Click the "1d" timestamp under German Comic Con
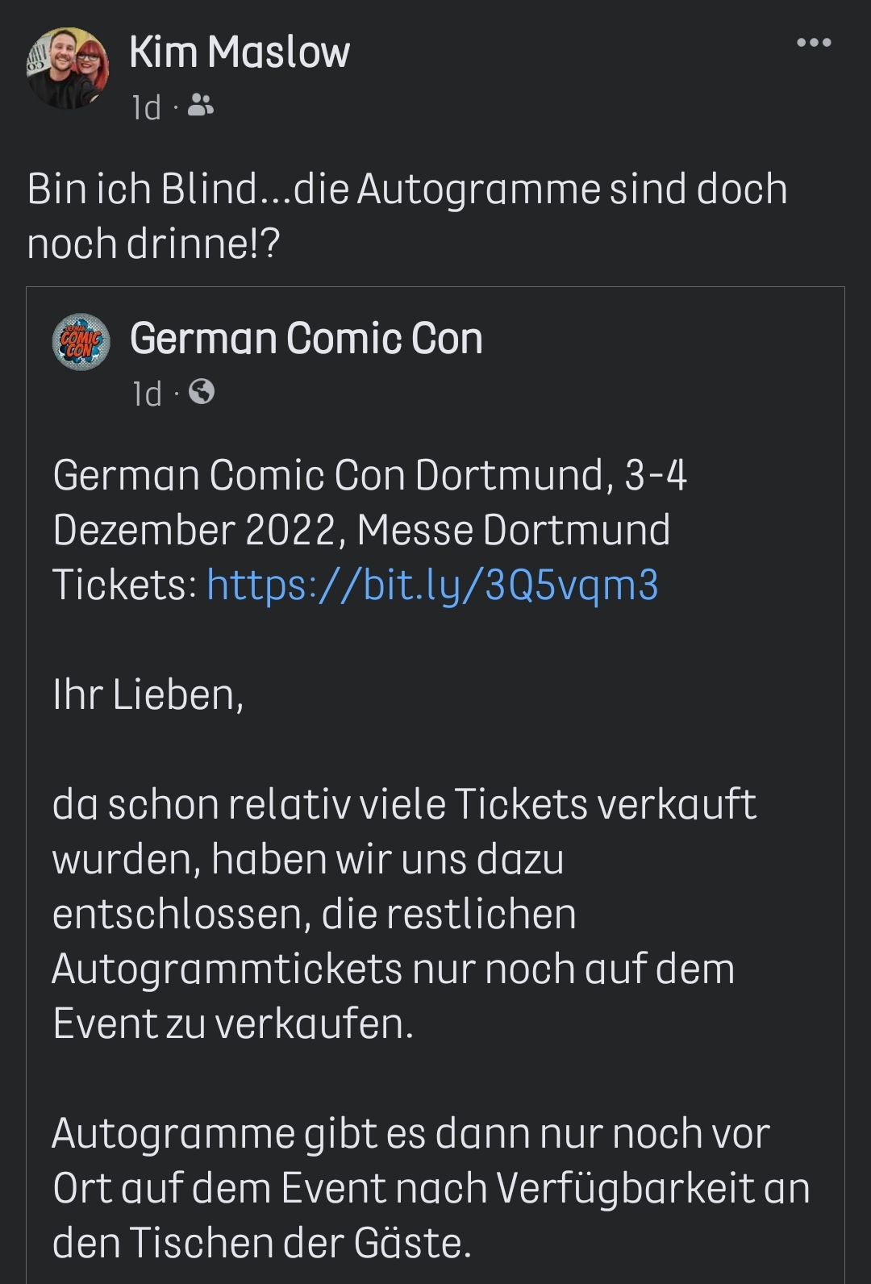This screenshot has width=871, height=1284. (x=148, y=394)
